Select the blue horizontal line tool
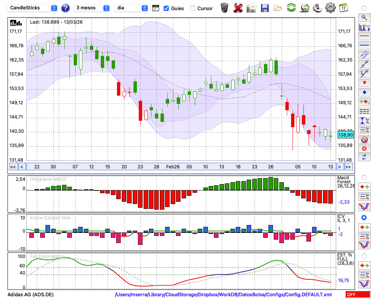Image resolution: width=376 pixels, height=300 pixels. click(x=364, y=45)
